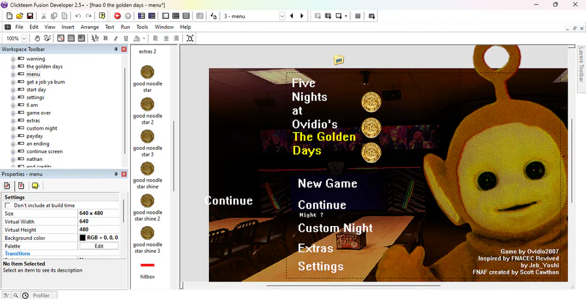
Task: Undo the last action
Action: tap(78, 16)
